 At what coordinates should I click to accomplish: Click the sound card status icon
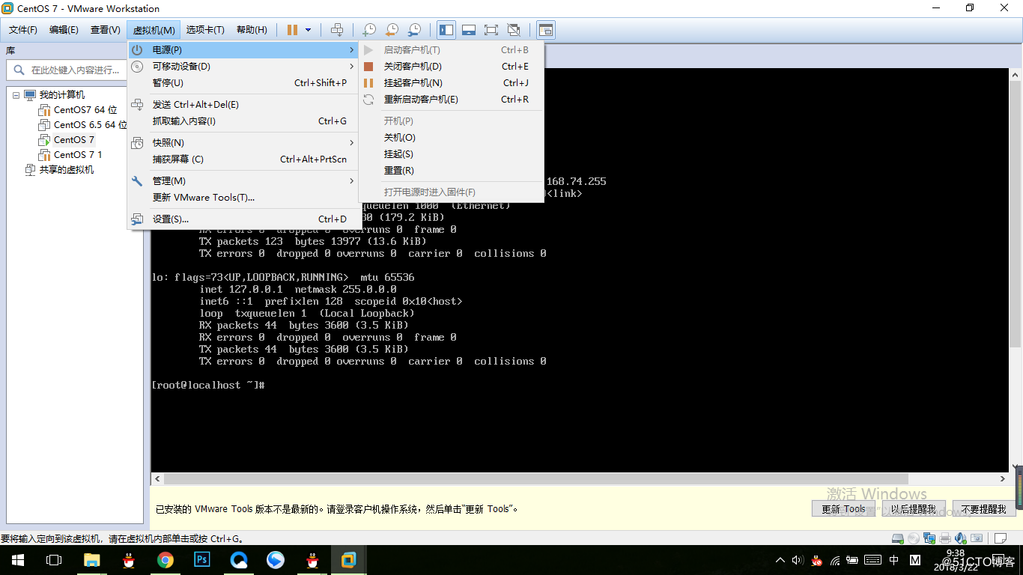tap(961, 538)
